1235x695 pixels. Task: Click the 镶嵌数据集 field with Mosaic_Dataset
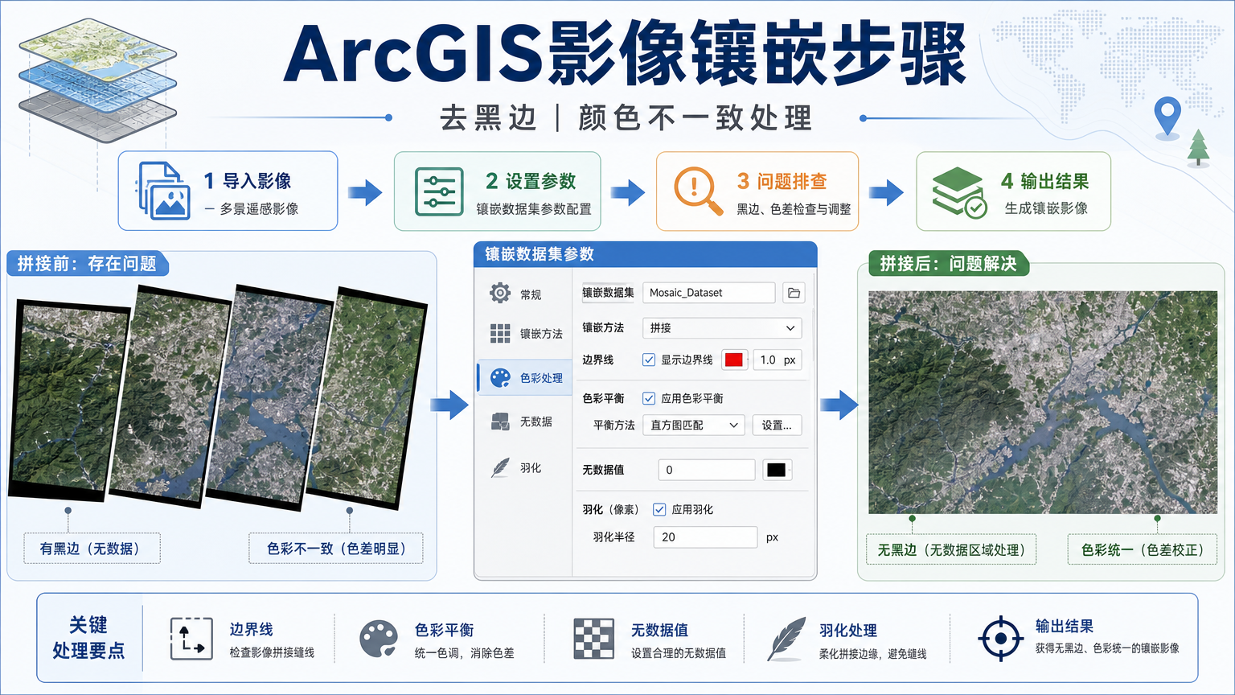[x=708, y=293]
